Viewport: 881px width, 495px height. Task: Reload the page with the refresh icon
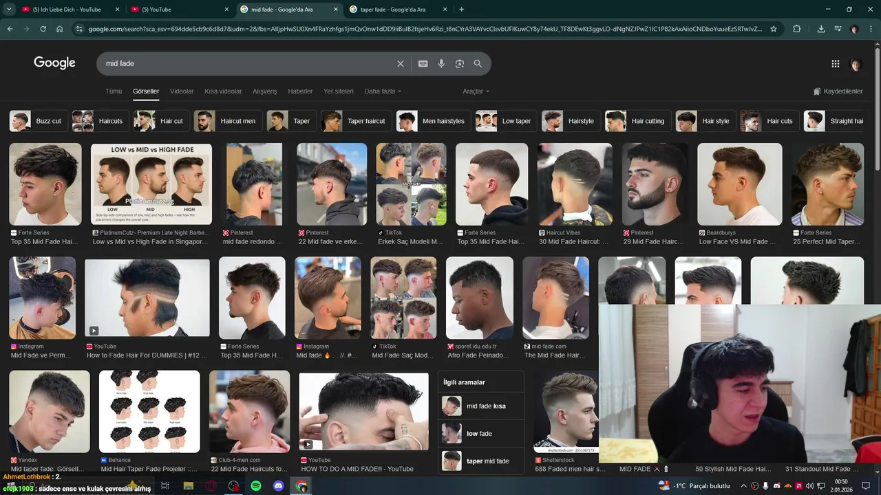pyautogui.click(x=43, y=29)
